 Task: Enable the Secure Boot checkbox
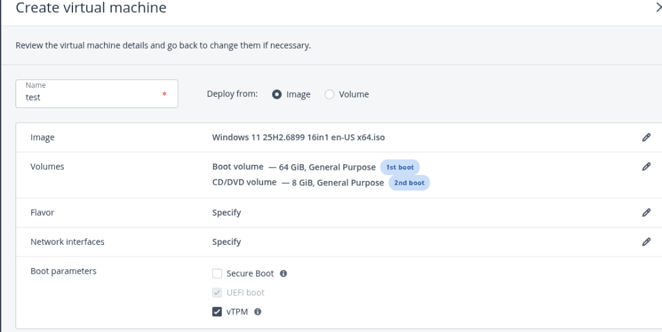click(x=217, y=274)
